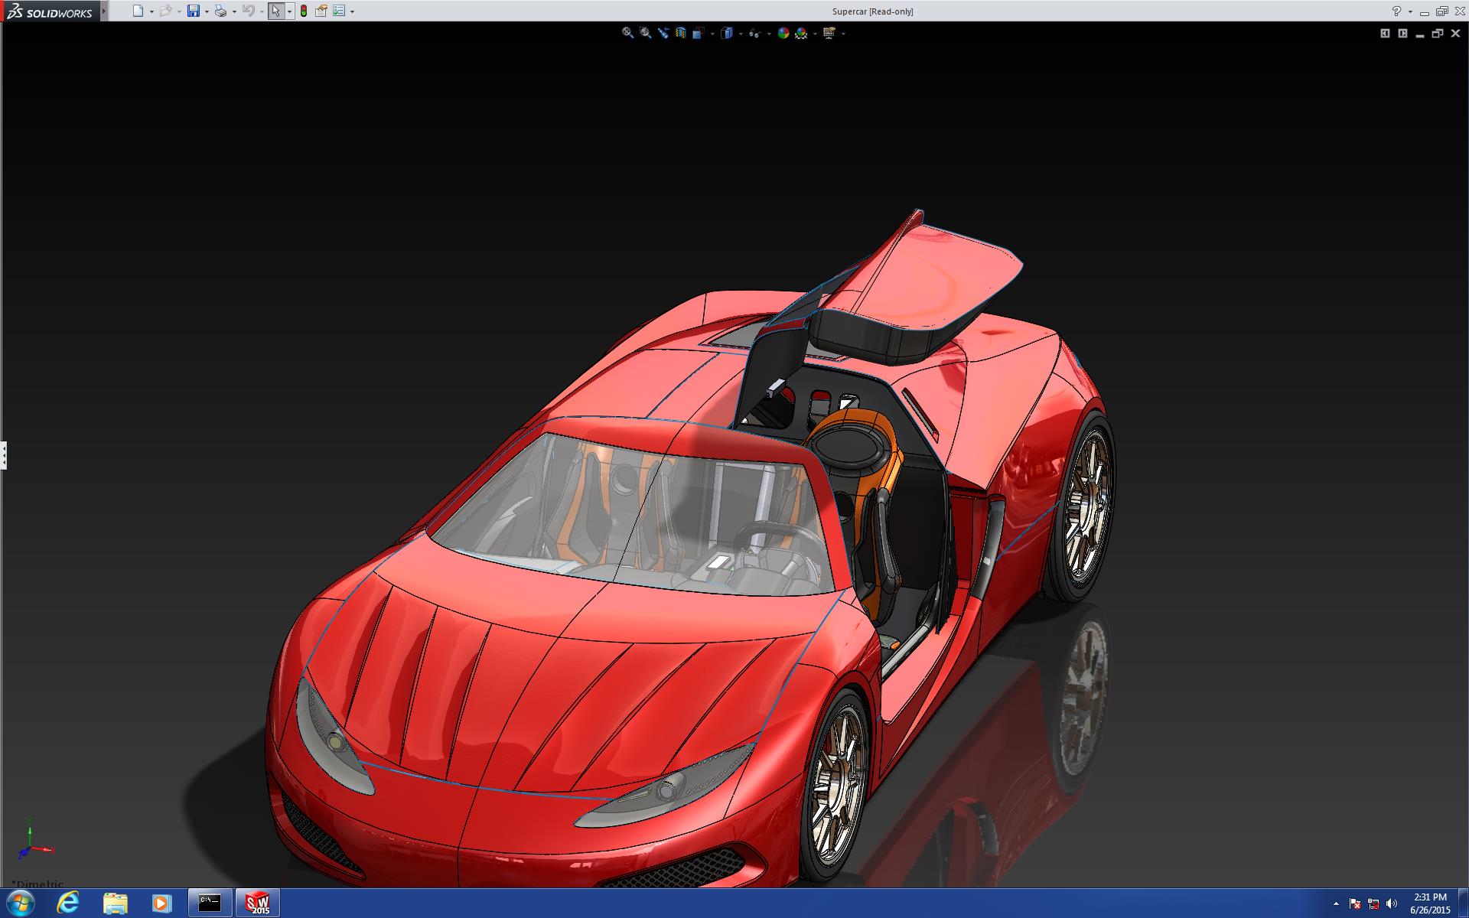Image resolution: width=1469 pixels, height=918 pixels.
Task: Click the Rebuild traffic light icon
Action: (304, 11)
